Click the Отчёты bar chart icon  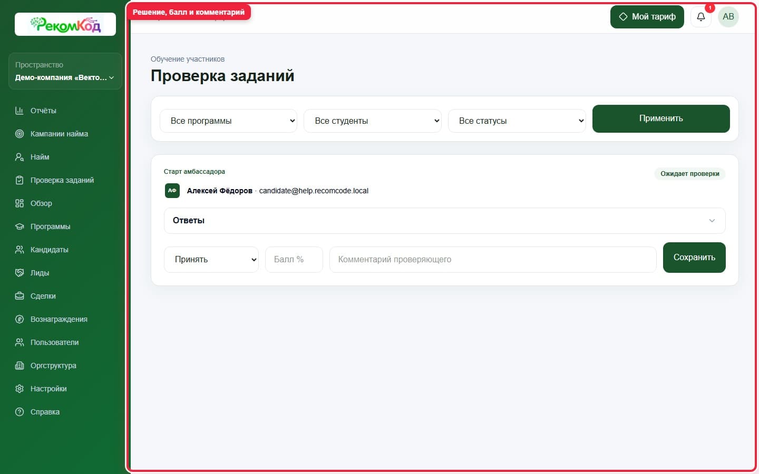pos(20,111)
